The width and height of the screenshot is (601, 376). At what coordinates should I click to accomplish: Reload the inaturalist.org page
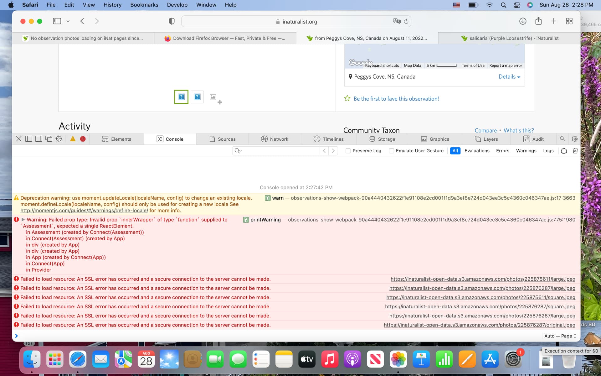click(406, 21)
